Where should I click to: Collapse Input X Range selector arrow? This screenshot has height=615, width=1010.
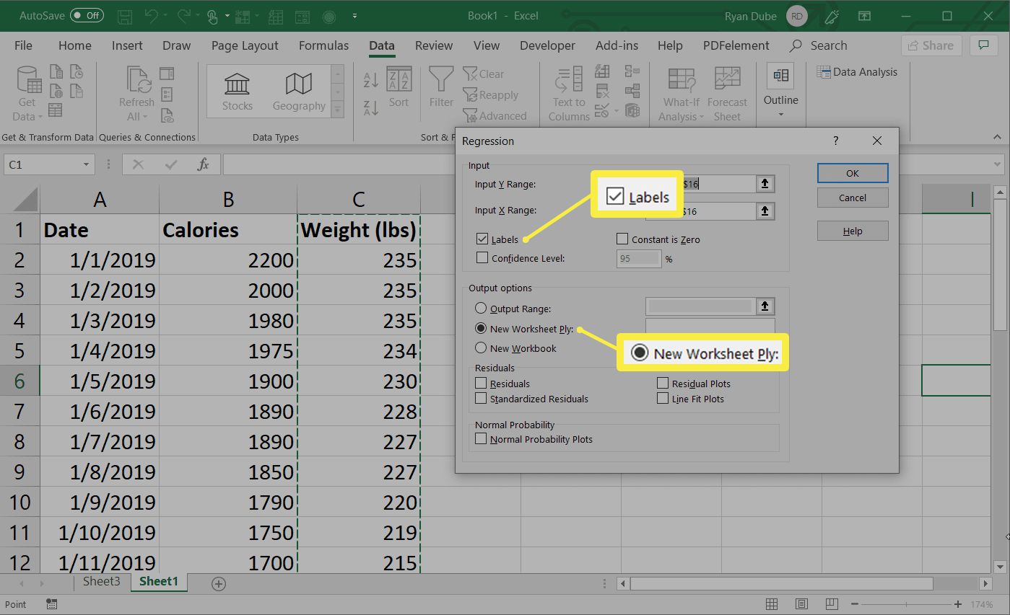(765, 211)
